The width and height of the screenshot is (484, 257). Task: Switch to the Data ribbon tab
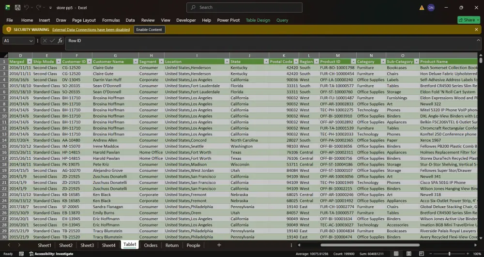pyautogui.click(x=130, y=20)
